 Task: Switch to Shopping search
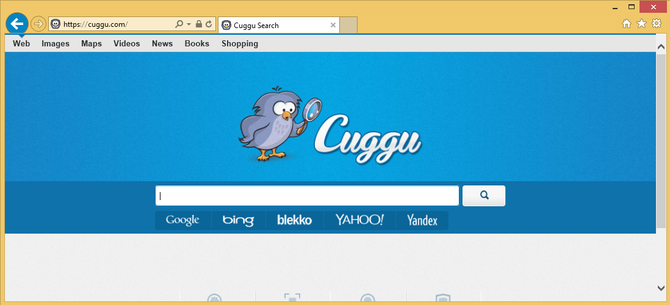pyautogui.click(x=240, y=43)
